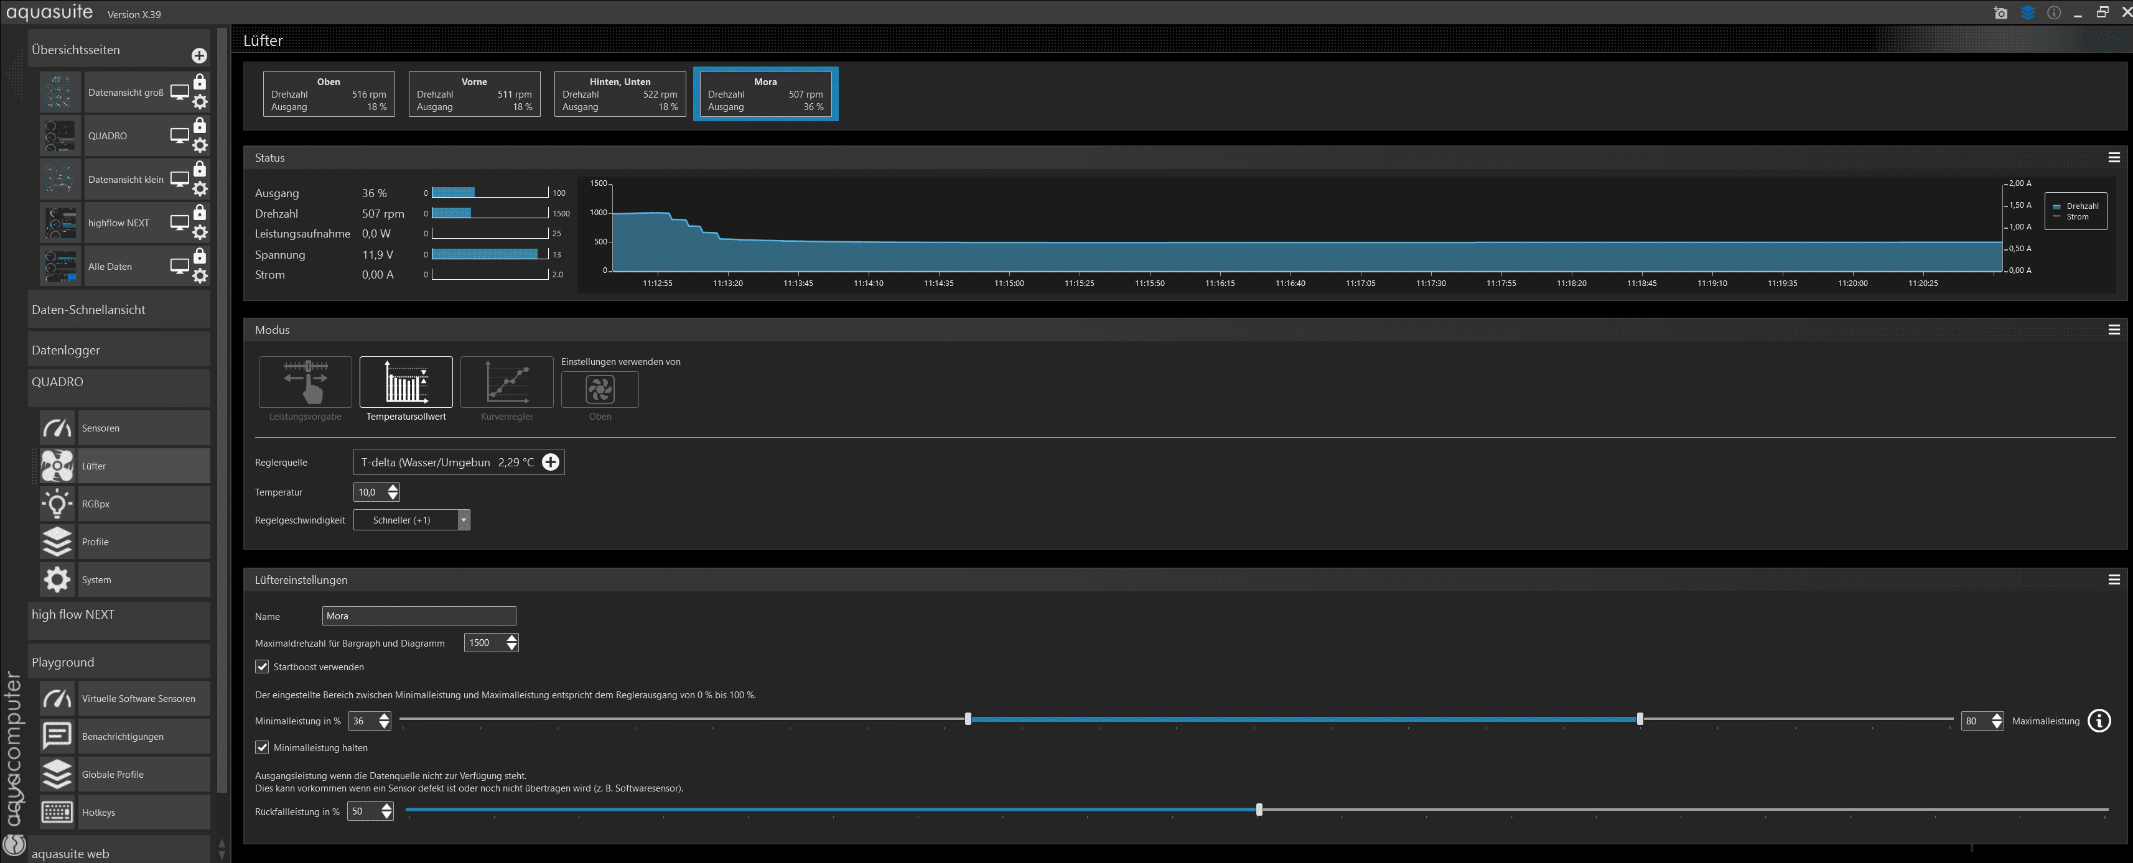
Task: Open Modus panel hamburger menu
Action: click(2114, 330)
